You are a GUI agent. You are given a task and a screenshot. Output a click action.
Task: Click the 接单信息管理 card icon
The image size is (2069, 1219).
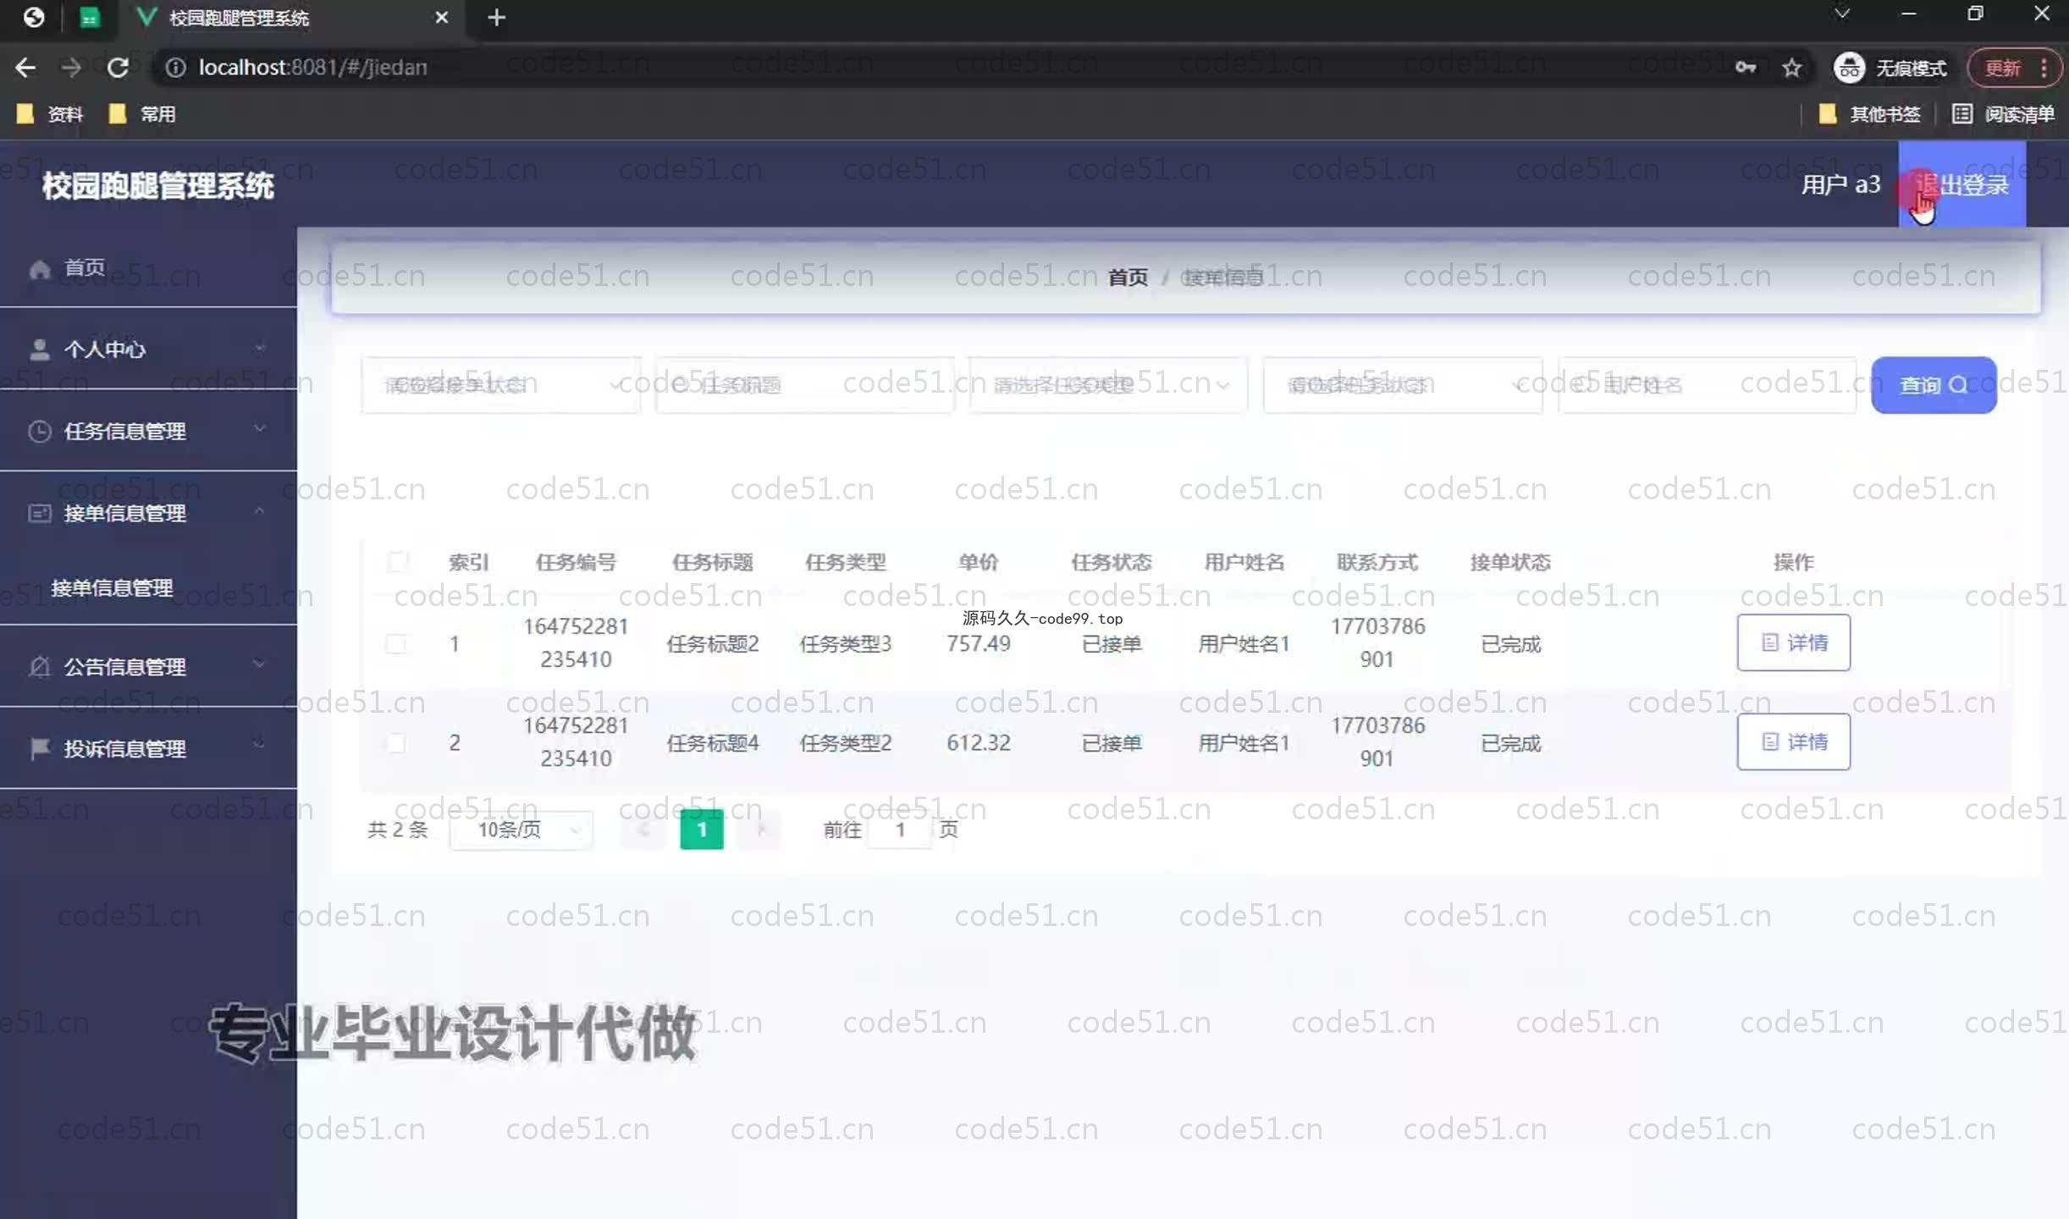click(x=40, y=513)
